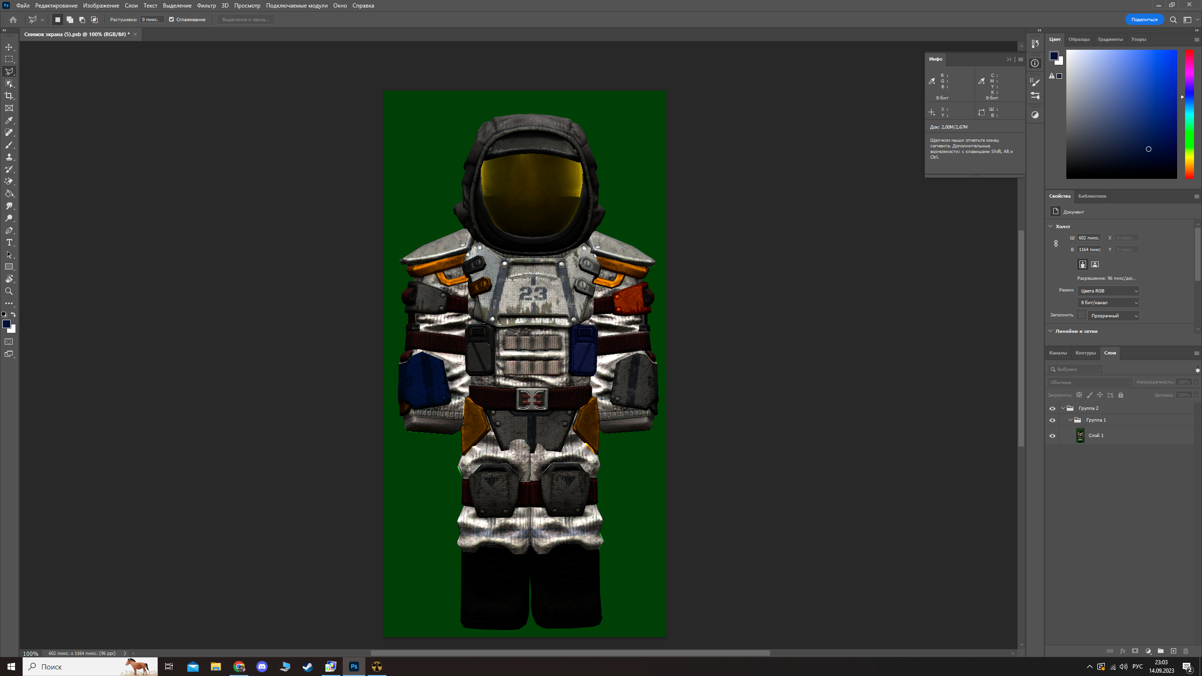
Task: Open the lasso tool preset dropdown arrow
Action: [x=42, y=20]
